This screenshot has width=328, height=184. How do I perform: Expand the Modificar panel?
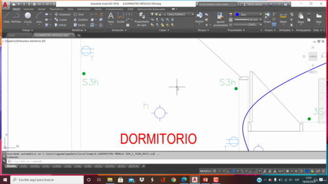pyautogui.click(x=79, y=30)
